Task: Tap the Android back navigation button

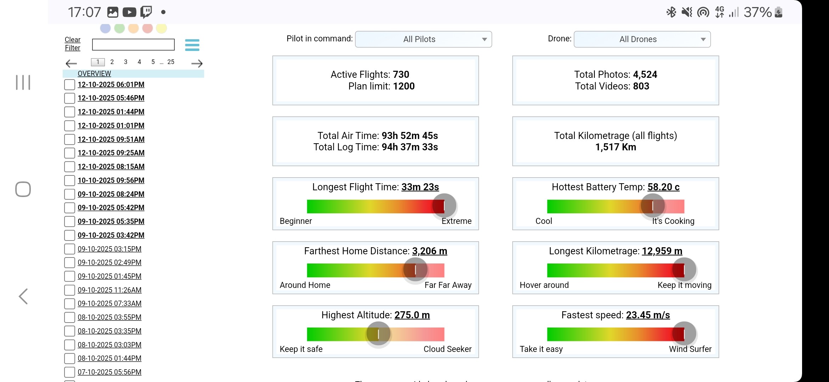Action: tap(23, 296)
